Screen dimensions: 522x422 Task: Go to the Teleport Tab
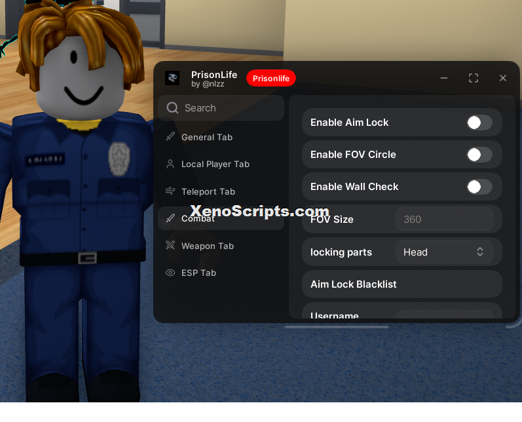(x=221, y=191)
